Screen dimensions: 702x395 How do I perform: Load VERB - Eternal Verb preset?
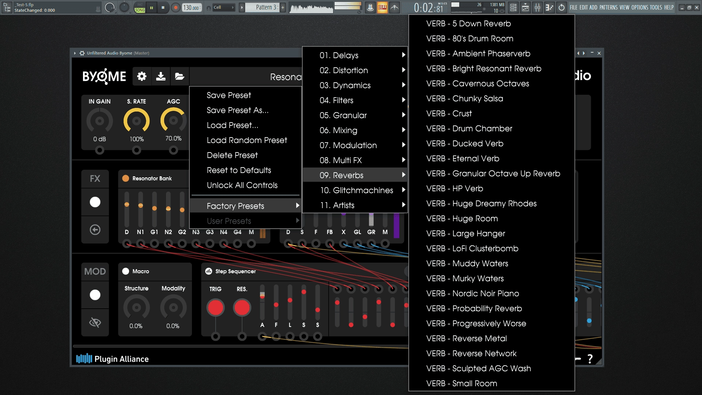pos(491,158)
